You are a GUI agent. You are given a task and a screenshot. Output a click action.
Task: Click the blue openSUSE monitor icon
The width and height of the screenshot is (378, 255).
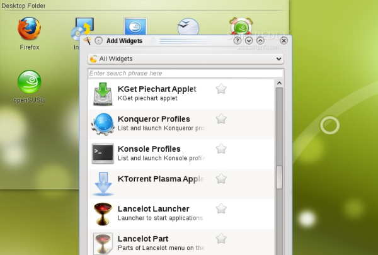pyautogui.click(x=135, y=26)
